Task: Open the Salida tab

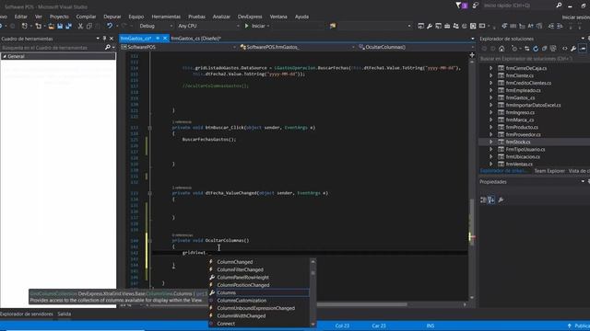Action: coord(64,314)
